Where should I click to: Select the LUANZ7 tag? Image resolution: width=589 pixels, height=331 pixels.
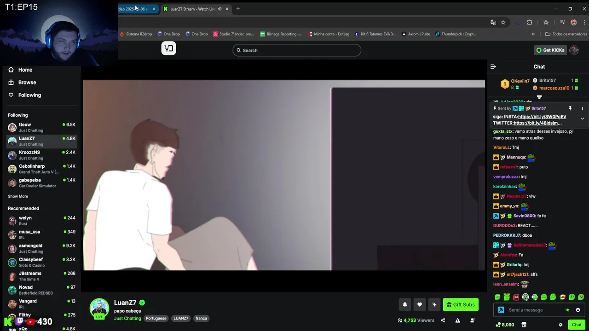tap(181, 318)
